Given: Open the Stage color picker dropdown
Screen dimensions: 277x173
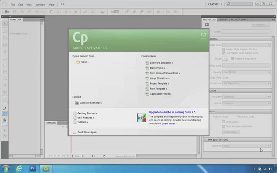Looking at the screenshot, I should [225, 59].
